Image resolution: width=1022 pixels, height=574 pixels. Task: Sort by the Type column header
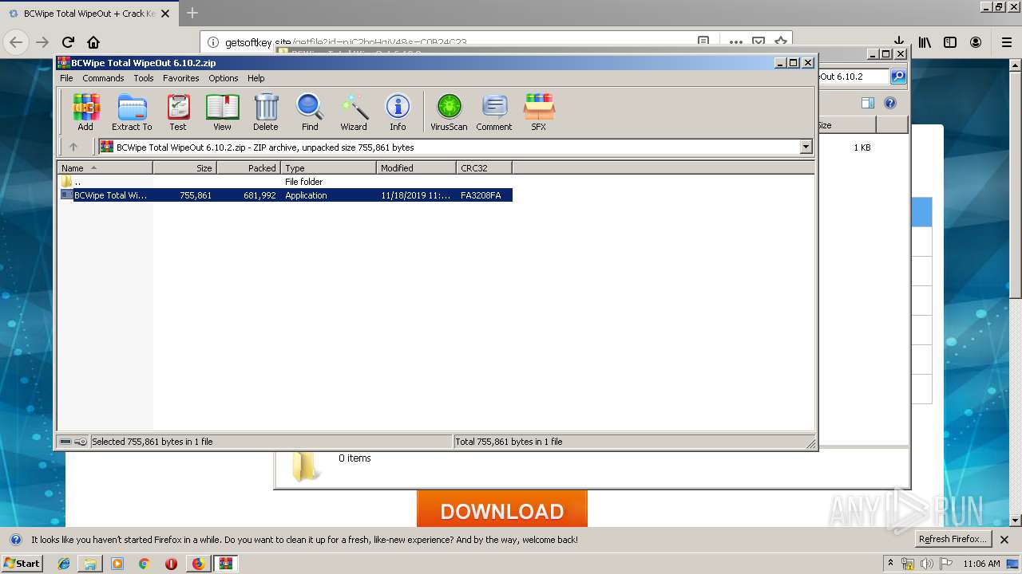tap(328, 168)
